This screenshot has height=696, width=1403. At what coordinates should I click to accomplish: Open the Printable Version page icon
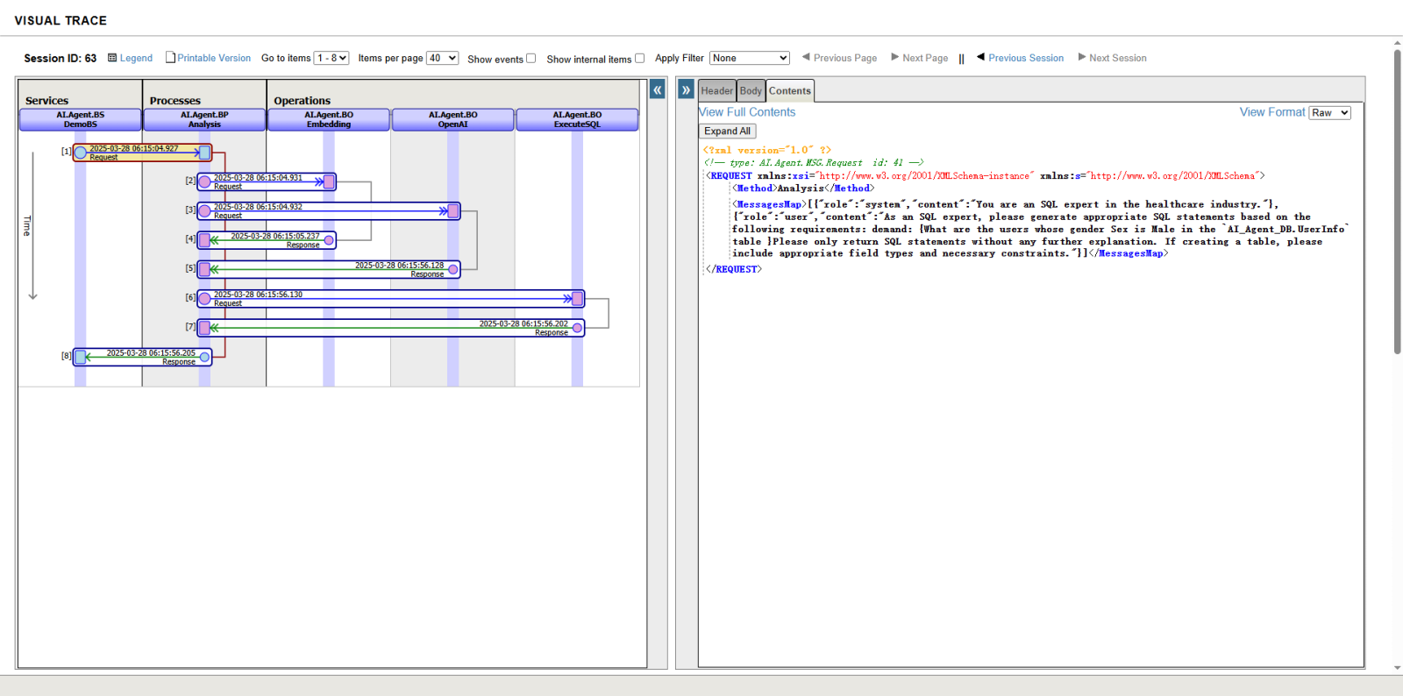click(171, 57)
